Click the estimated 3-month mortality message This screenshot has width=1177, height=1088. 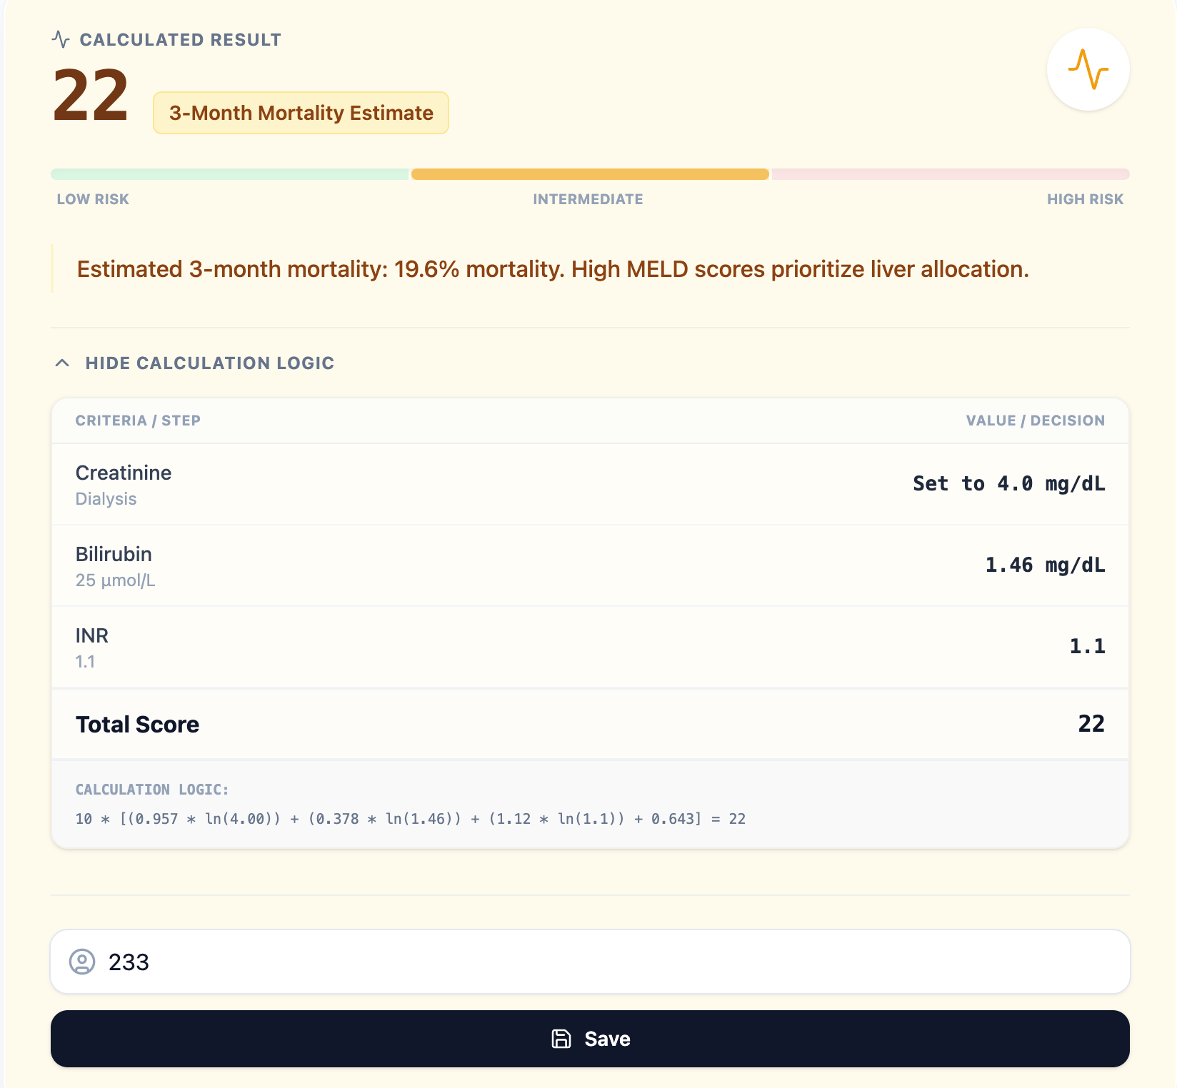(x=553, y=269)
